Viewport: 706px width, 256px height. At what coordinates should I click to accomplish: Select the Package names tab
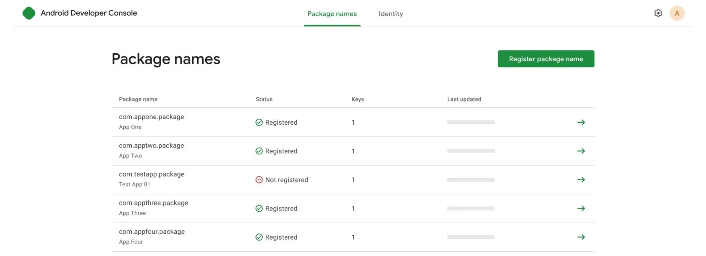tap(332, 14)
